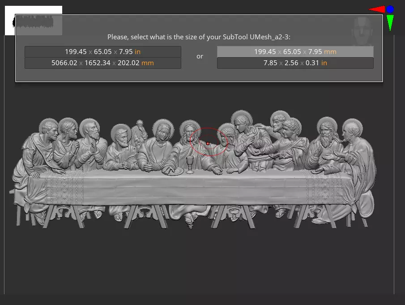
Task: Choose 7.85 x 2.56 x 0.31 in size
Action: [x=295, y=63]
